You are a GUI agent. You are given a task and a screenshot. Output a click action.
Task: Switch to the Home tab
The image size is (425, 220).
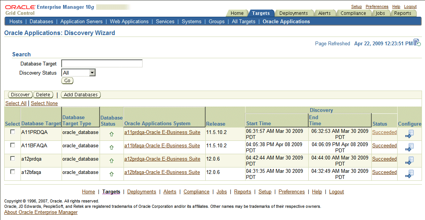(x=237, y=13)
